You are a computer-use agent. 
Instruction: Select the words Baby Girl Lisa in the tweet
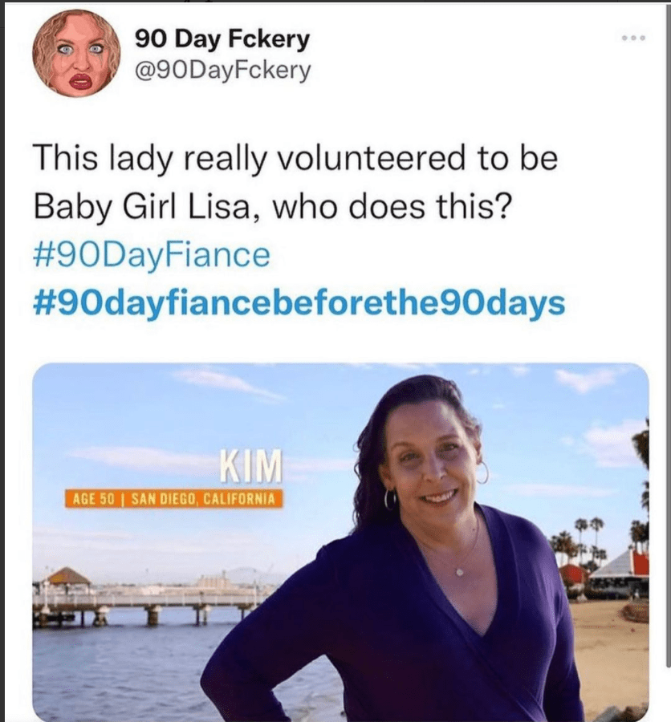click(x=146, y=205)
